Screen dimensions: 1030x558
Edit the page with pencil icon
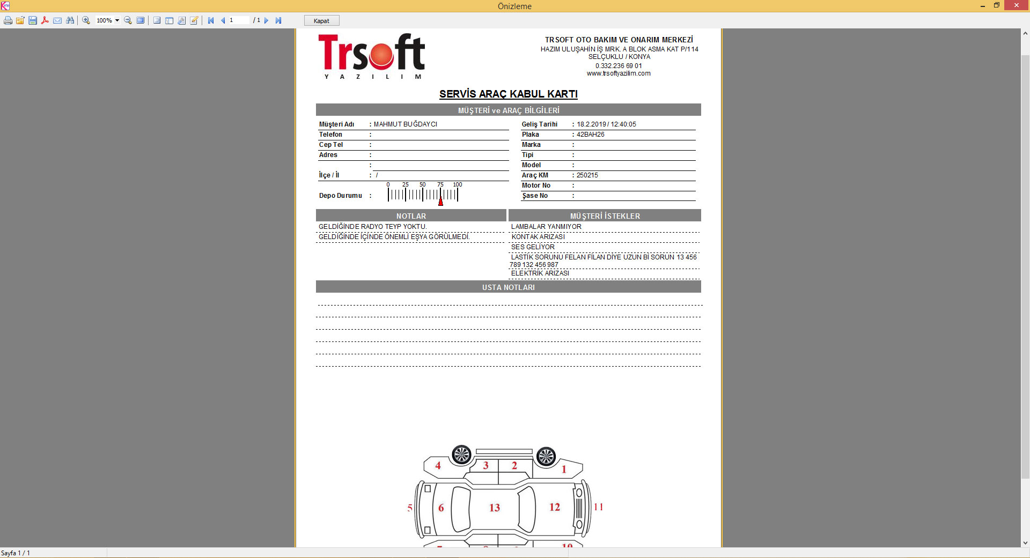point(194,20)
